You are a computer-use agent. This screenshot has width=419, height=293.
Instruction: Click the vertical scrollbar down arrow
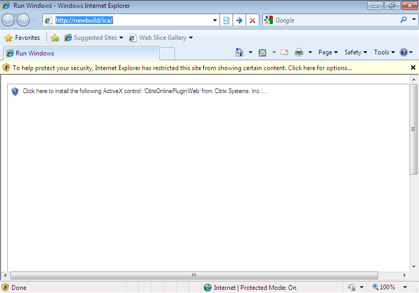pos(414,267)
